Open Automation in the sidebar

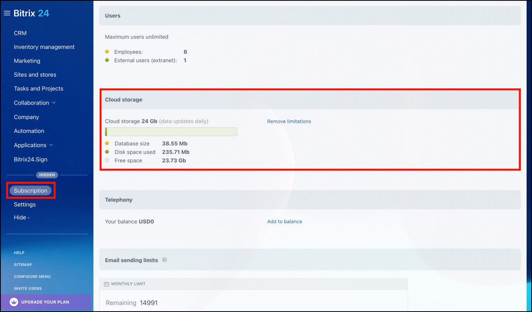pos(29,131)
